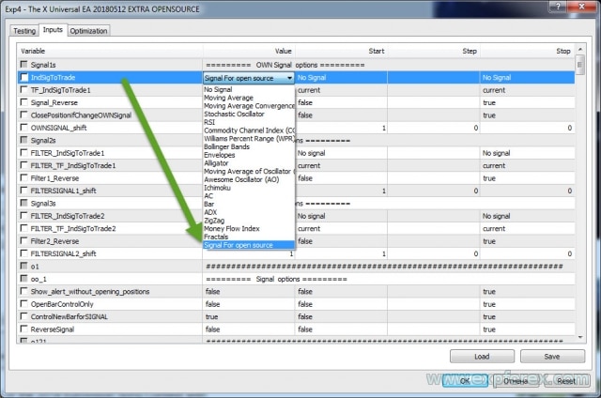Select Commodity Channel Index option

tap(249, 130)
